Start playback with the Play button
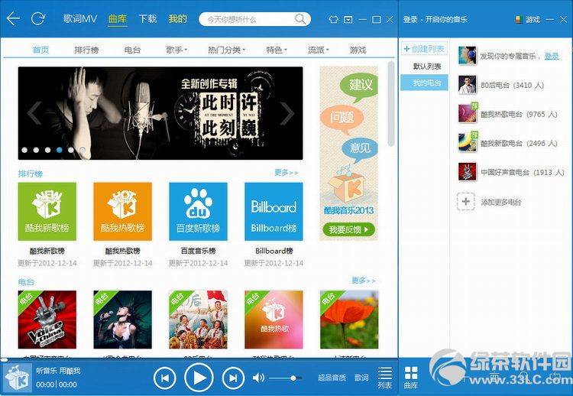 (199, 378)
